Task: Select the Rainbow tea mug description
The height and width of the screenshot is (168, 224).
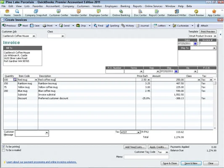Action: tap(47, 84)
